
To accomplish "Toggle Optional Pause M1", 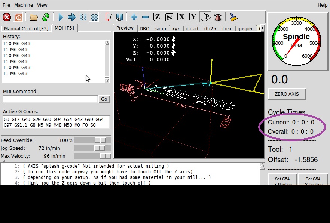I will pos(119,17).
